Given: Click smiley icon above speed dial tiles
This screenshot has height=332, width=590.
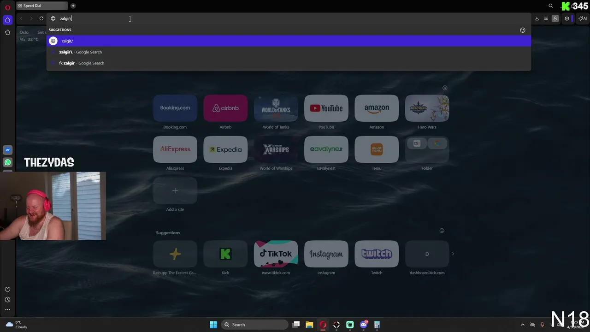Looking at the screenshot, I should pyautogui.click(x=445, y=88).
